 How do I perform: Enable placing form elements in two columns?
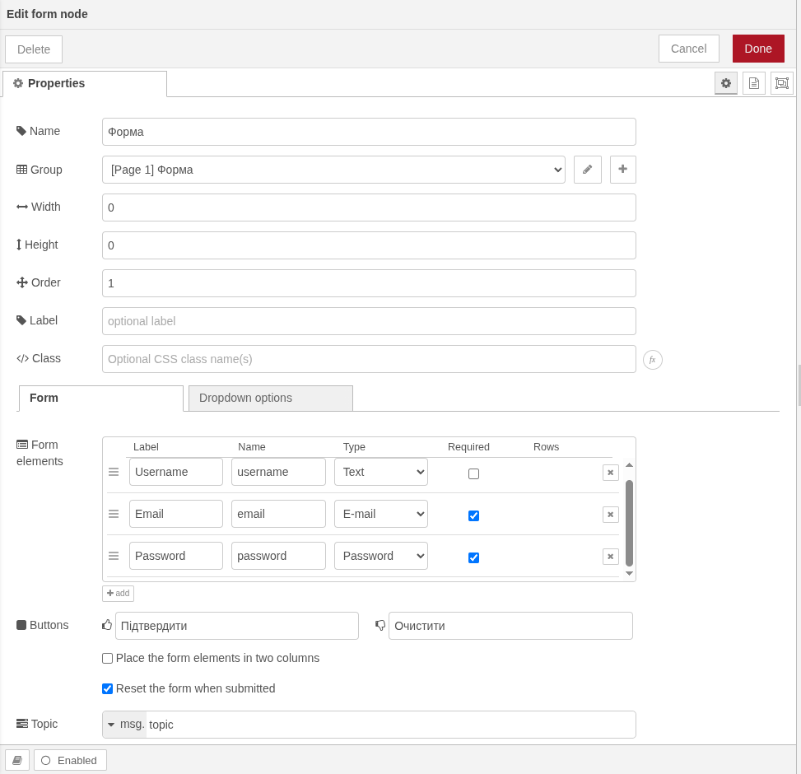tap(108, 659)
